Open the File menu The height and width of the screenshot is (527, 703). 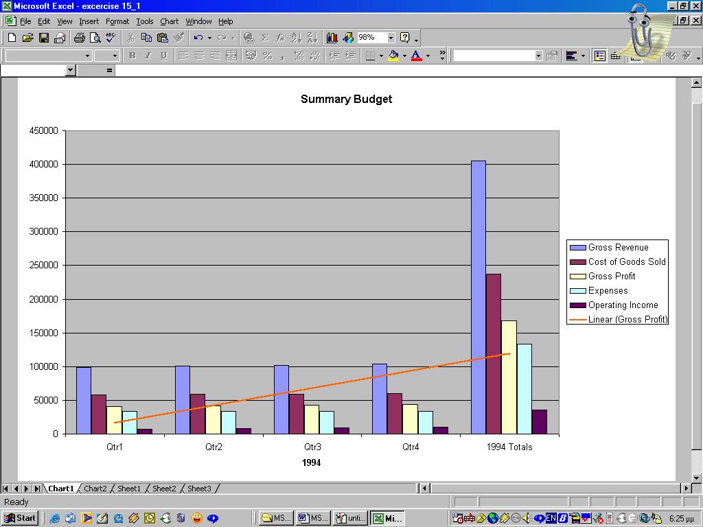pos(25,21)
